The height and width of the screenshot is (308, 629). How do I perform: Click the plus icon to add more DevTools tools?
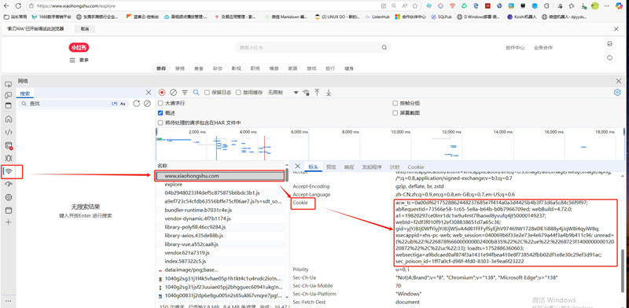pyautogui.click(x=9, y=222)
